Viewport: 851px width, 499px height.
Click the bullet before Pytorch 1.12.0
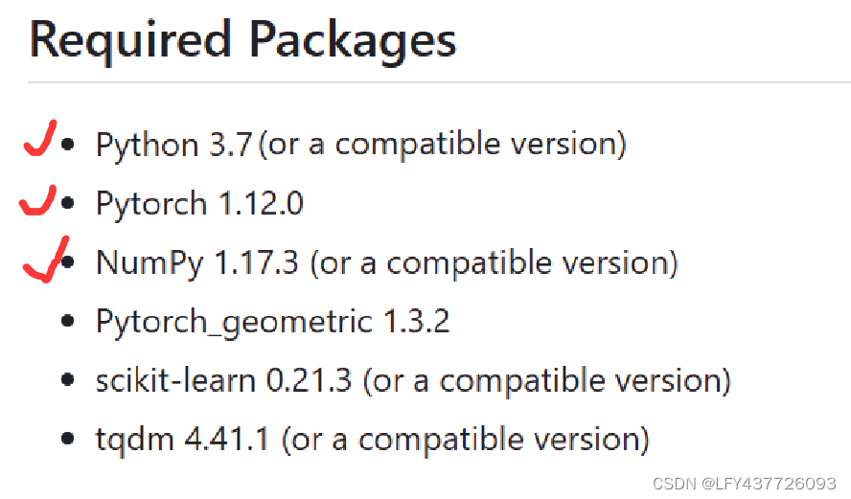pos(67,203)
